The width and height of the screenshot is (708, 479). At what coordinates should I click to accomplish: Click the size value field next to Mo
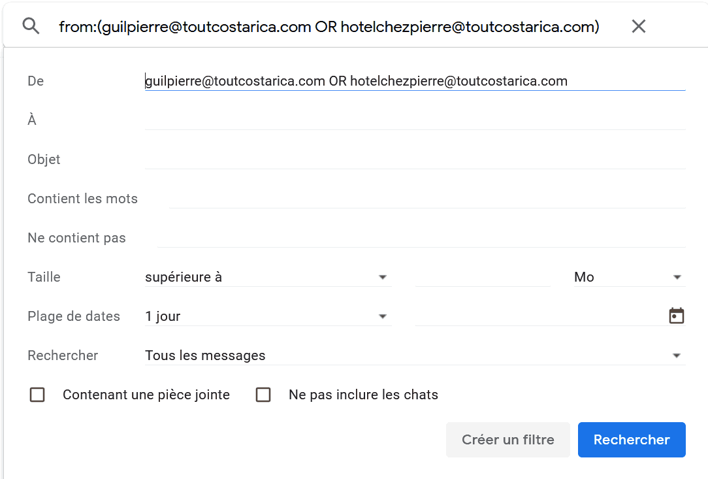(483, 277)
